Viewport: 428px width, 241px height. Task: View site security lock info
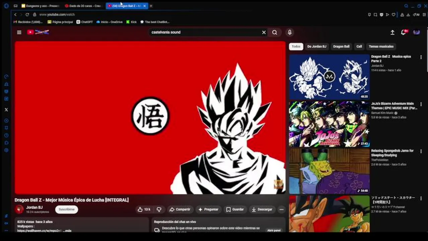34,14
